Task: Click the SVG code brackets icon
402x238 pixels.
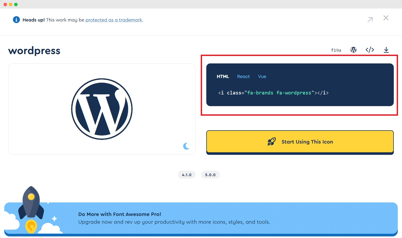Action: 370,50
